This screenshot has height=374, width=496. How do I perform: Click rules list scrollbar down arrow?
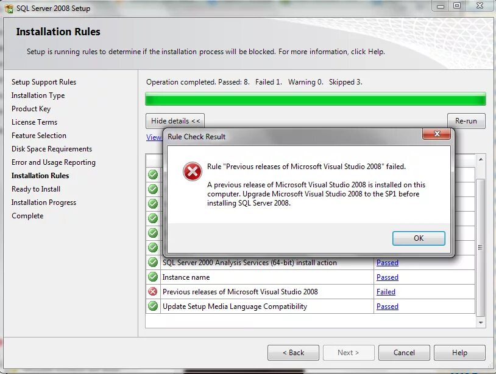click(481, 322)
